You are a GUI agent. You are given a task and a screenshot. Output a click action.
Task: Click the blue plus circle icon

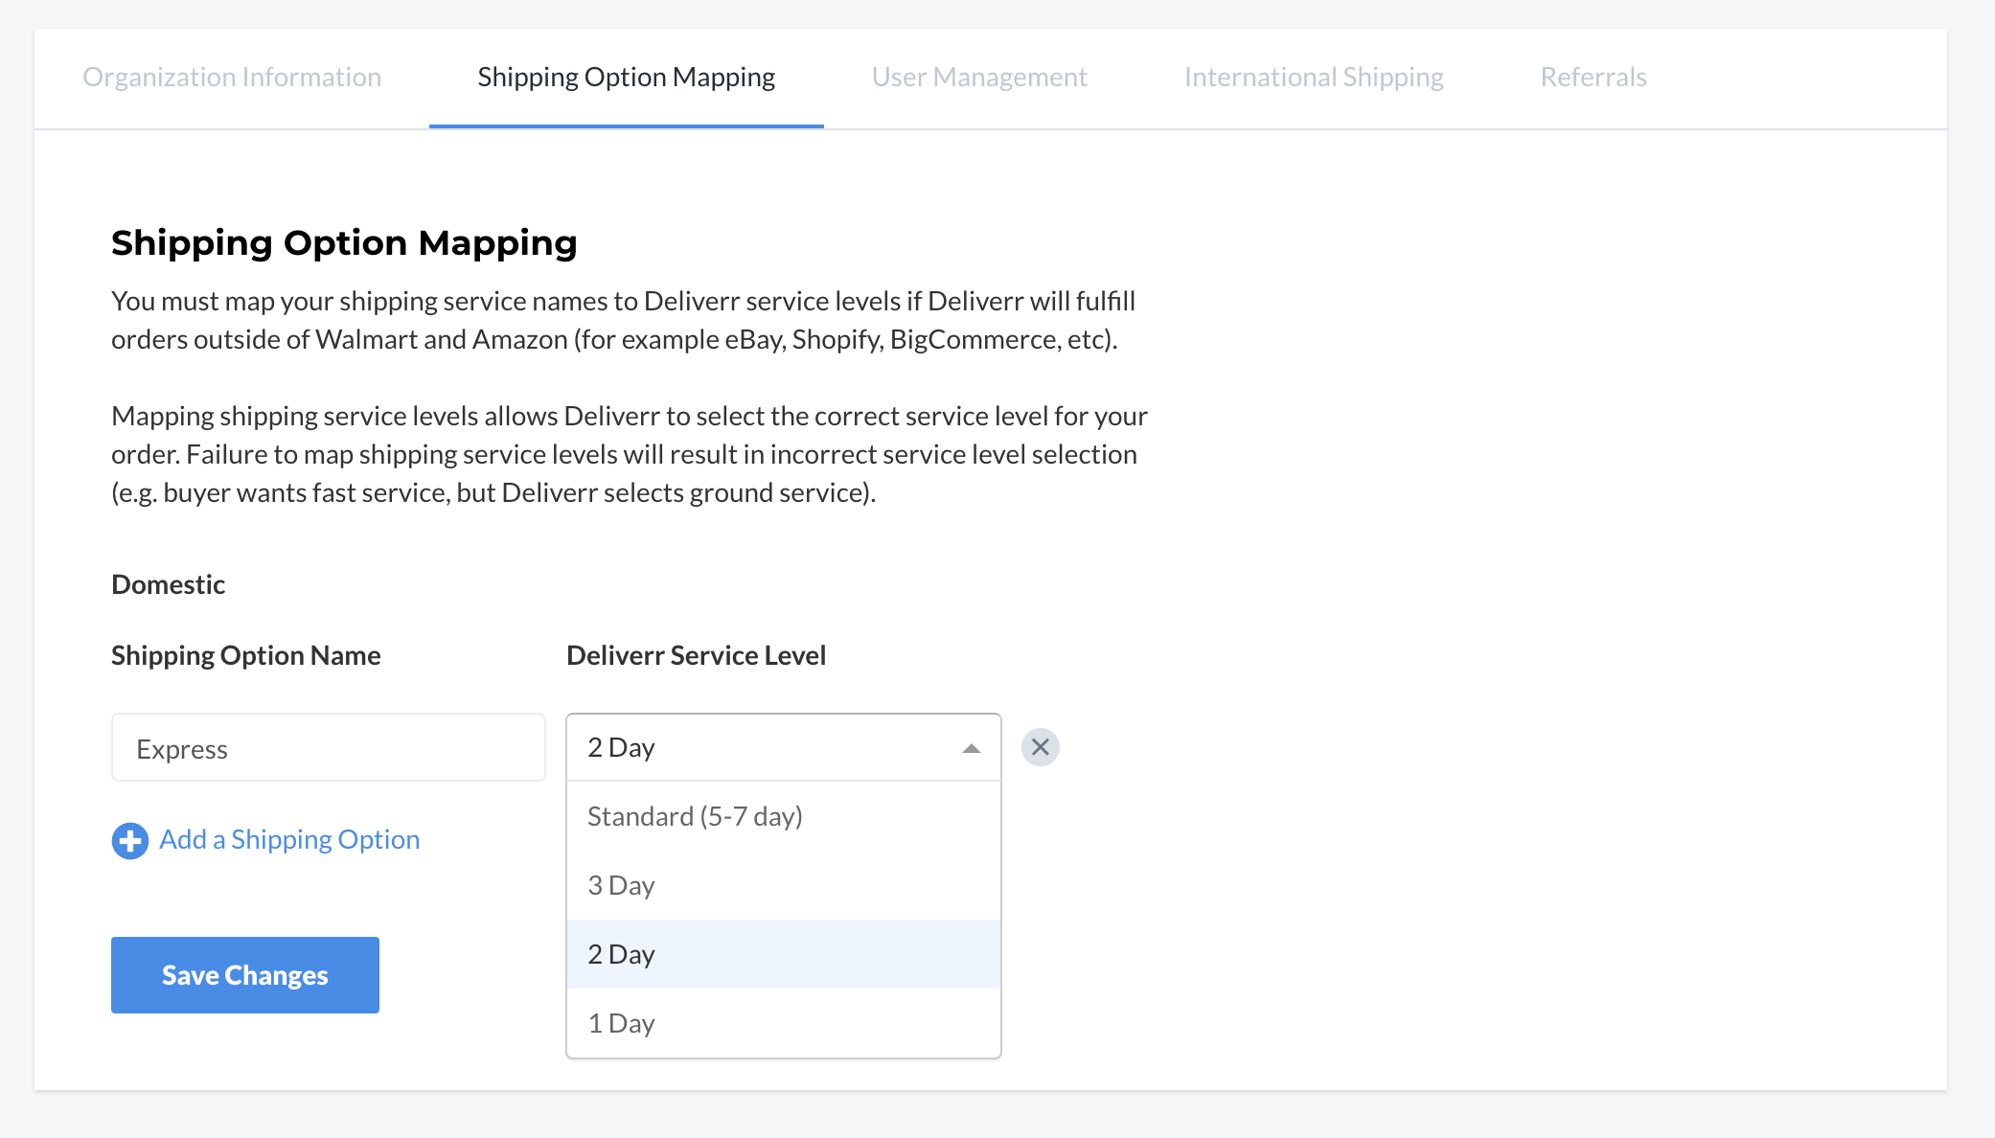click(130, 841)
